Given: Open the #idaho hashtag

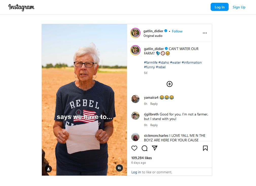Looking at the screenshot, I should (x=163, y=62).
